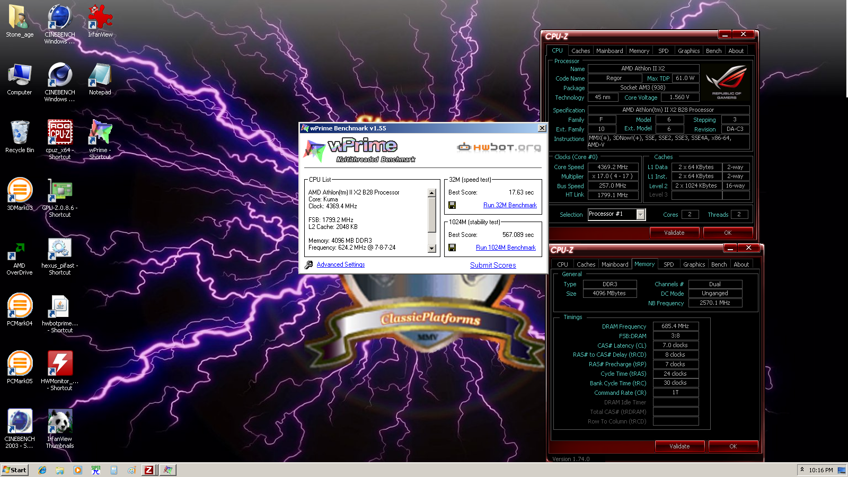Click Submit Scores link

tap(493, 265)
